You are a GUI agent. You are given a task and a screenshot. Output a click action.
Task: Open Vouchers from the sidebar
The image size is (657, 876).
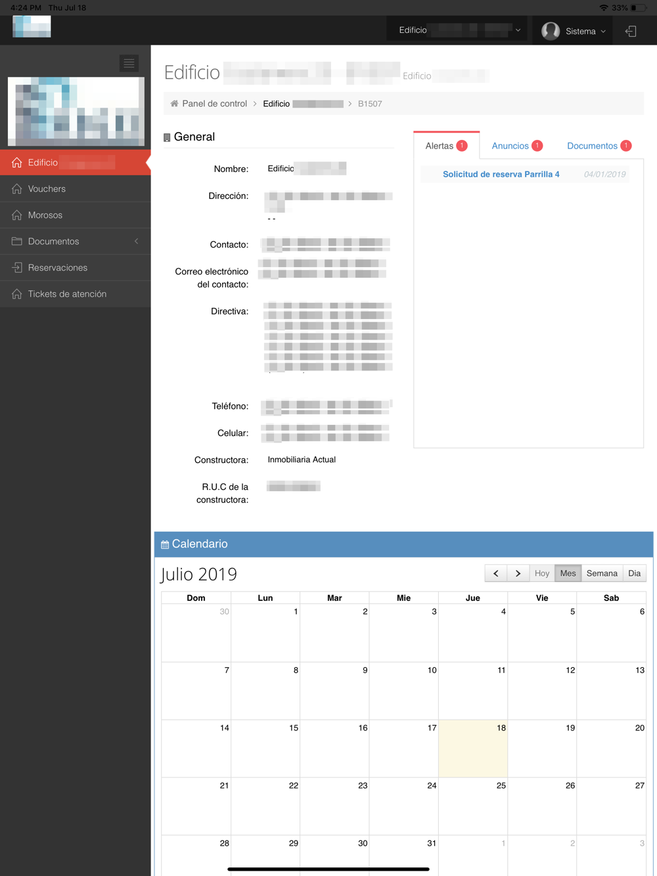tap(76, 188)
